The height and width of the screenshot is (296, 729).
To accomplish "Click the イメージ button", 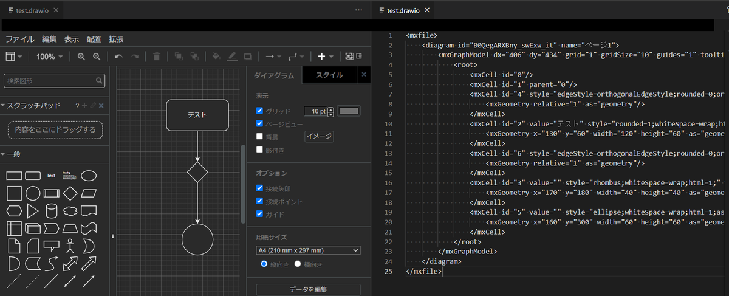I will point(319,136).
